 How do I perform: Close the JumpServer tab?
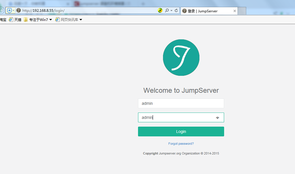(235, 11)
